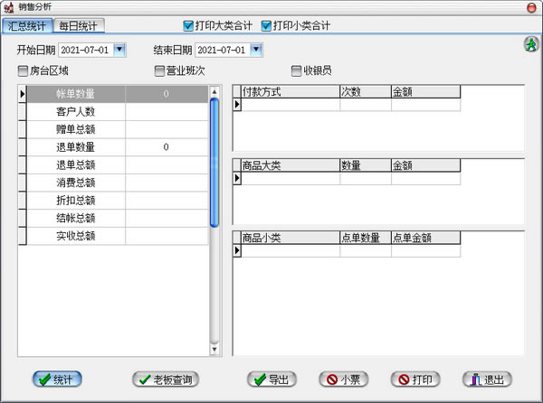Expand the 结束日期 date picker arrow
The width and height of the screenshot is (543, 403).
257,49
